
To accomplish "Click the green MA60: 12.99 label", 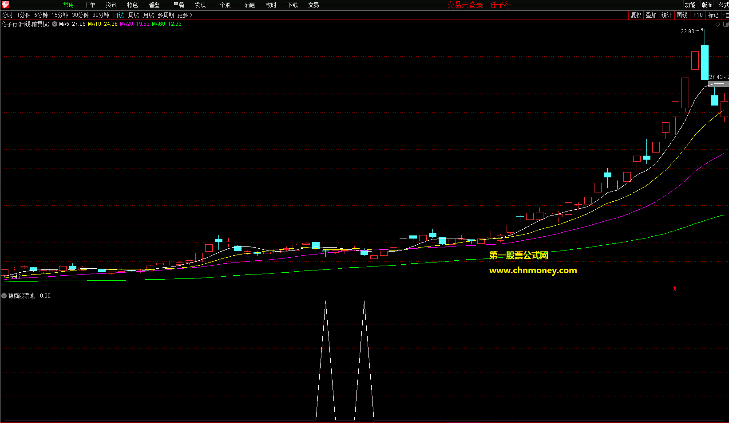I will pyautogui.click(x=166, y=24).
